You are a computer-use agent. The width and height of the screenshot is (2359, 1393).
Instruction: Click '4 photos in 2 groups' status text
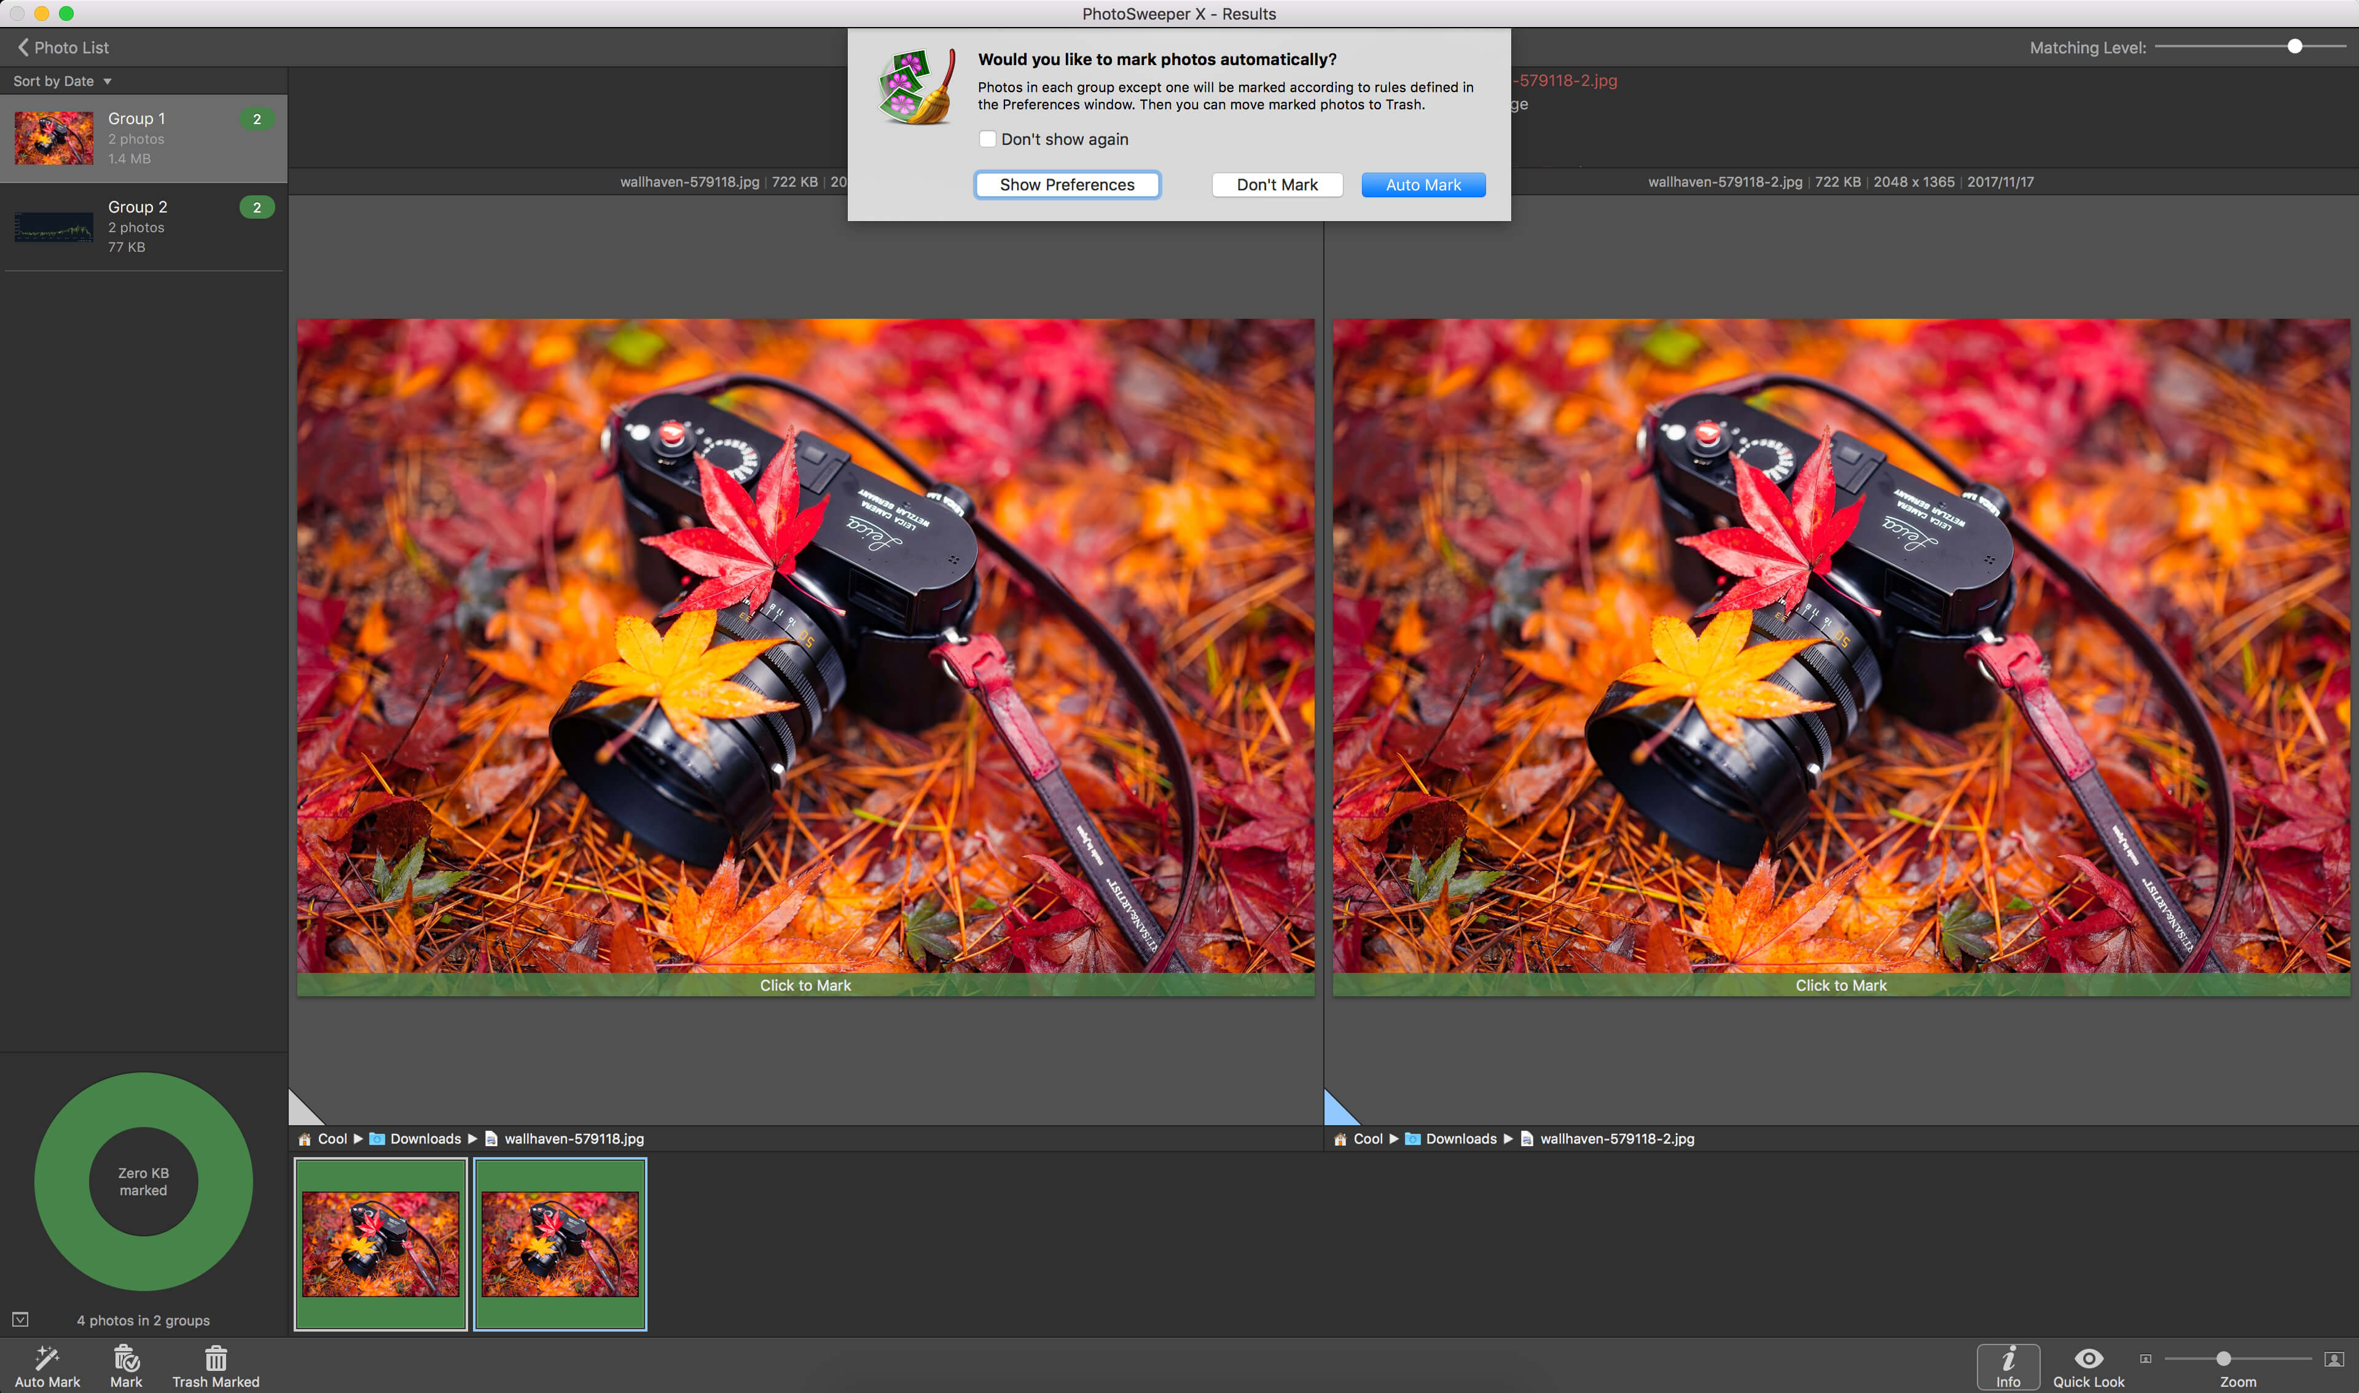click(144, 1320)
